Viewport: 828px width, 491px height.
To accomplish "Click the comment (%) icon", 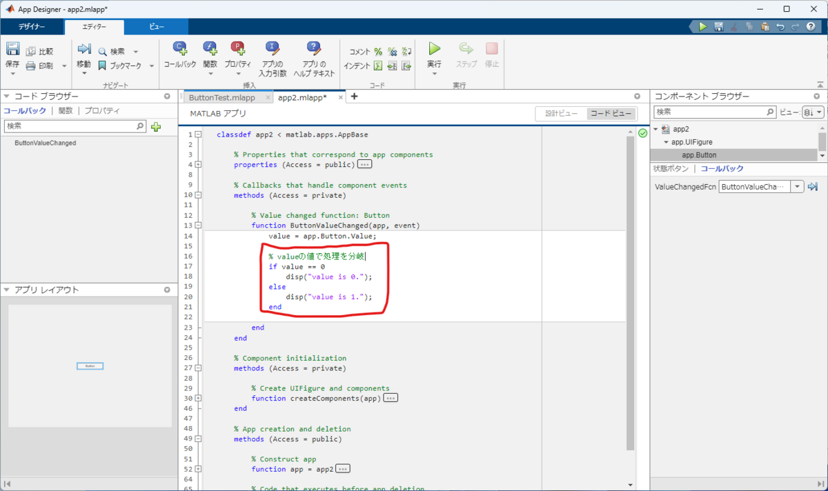I will [x=378, y=52].
